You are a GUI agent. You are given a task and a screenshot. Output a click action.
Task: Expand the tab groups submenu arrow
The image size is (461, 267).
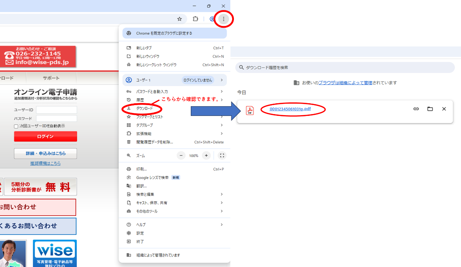tap(222, 125)
